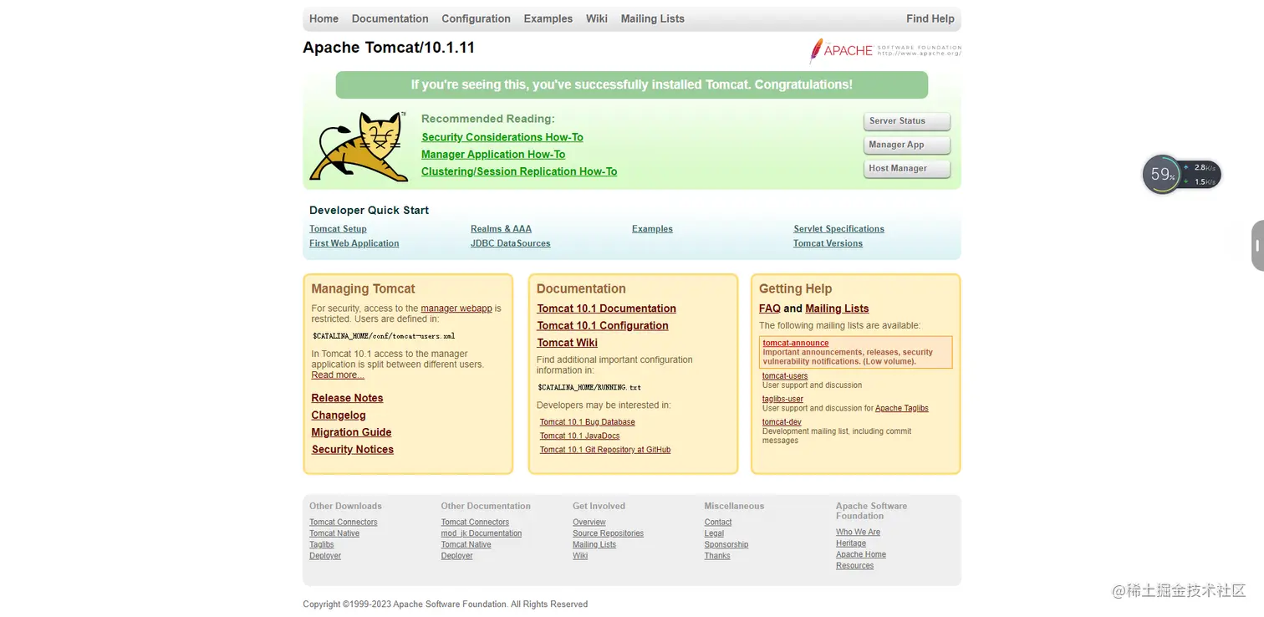Screen dimensions: 1264x617
Task: Open Configuration in the top navigation
Action: (x=476, y=18)
